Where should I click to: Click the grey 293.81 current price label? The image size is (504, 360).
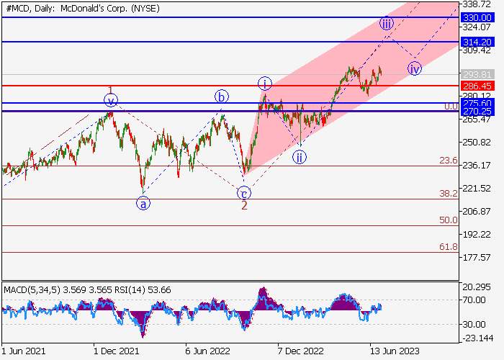point(477,75)
